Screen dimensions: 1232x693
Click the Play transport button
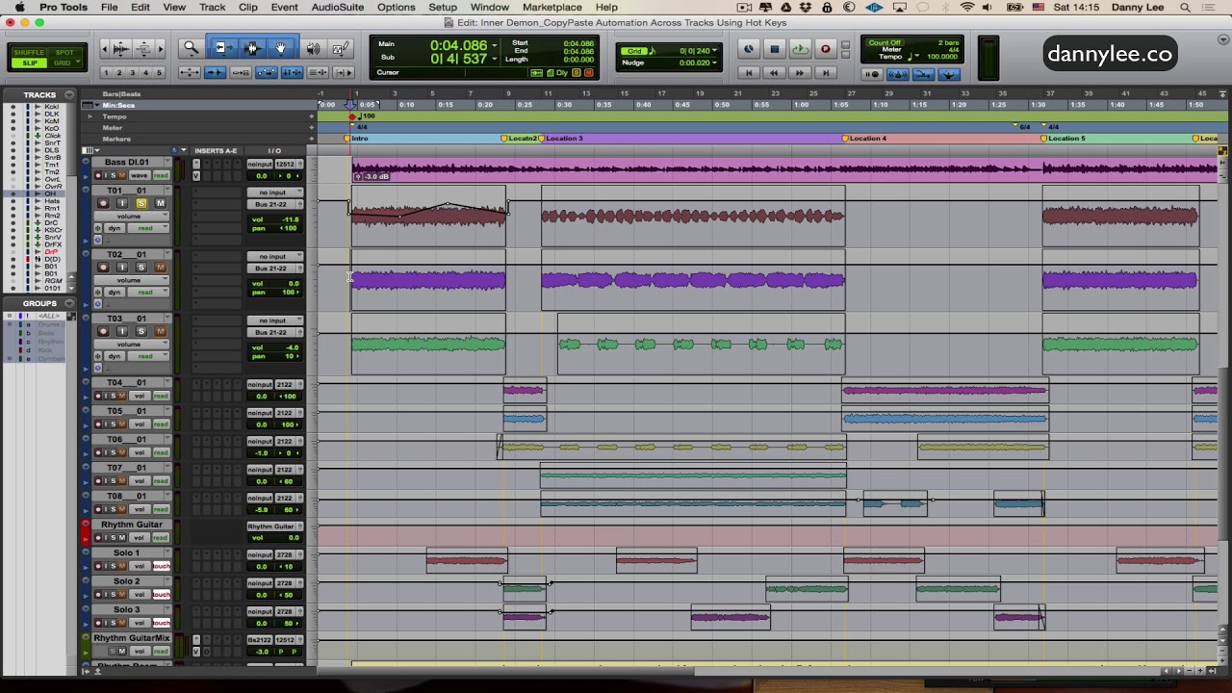point(800,49)
